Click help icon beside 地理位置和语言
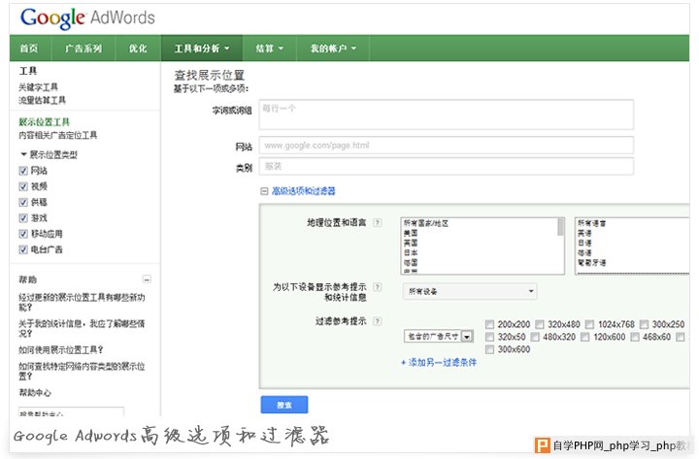 [x=377, y=222]
